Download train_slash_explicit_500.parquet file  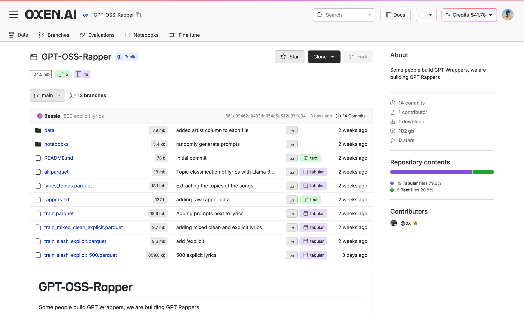click(292, 255)
